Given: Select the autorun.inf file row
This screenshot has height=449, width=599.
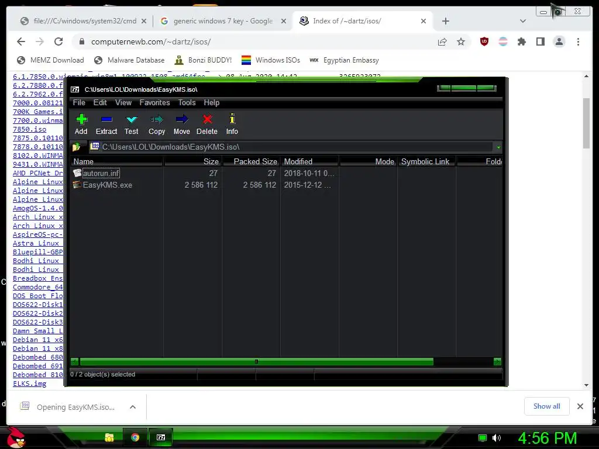Looking at the screenshot, I should pos(287,173).
